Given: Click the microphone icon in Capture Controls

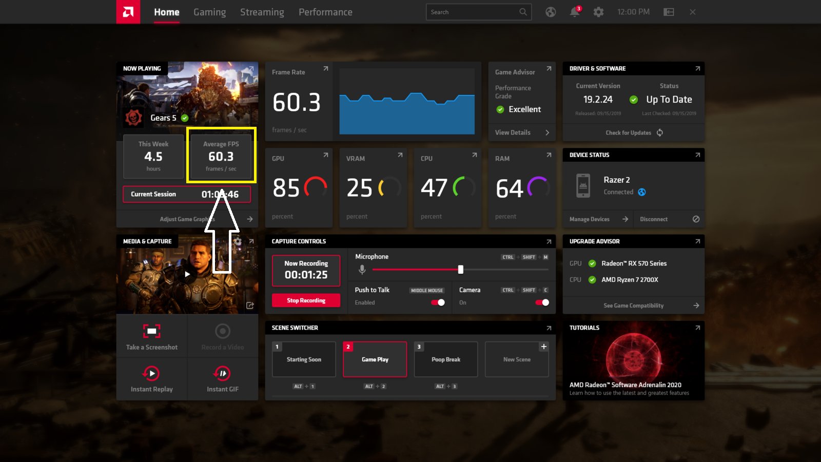Looking at the screenshot, I should (362, 268).
